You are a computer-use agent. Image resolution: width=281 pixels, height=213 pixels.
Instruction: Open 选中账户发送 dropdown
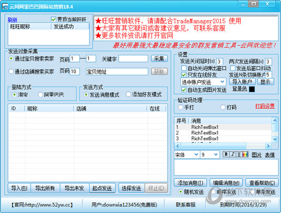[x=203, y=82]
